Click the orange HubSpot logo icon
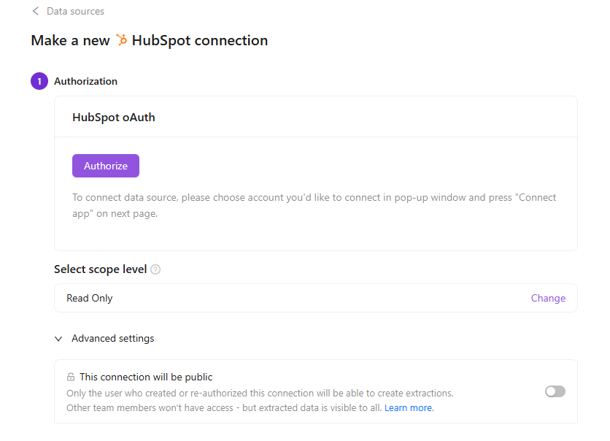 coord(122,40)
